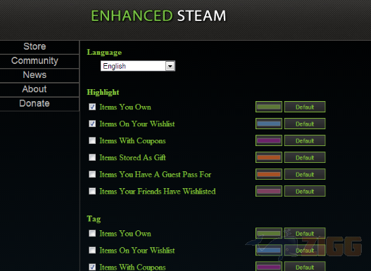The height and width of the screenshot is (271, 371).
Task: Check Items You Have A Guest Pass For
Action: tap(92, 174)
